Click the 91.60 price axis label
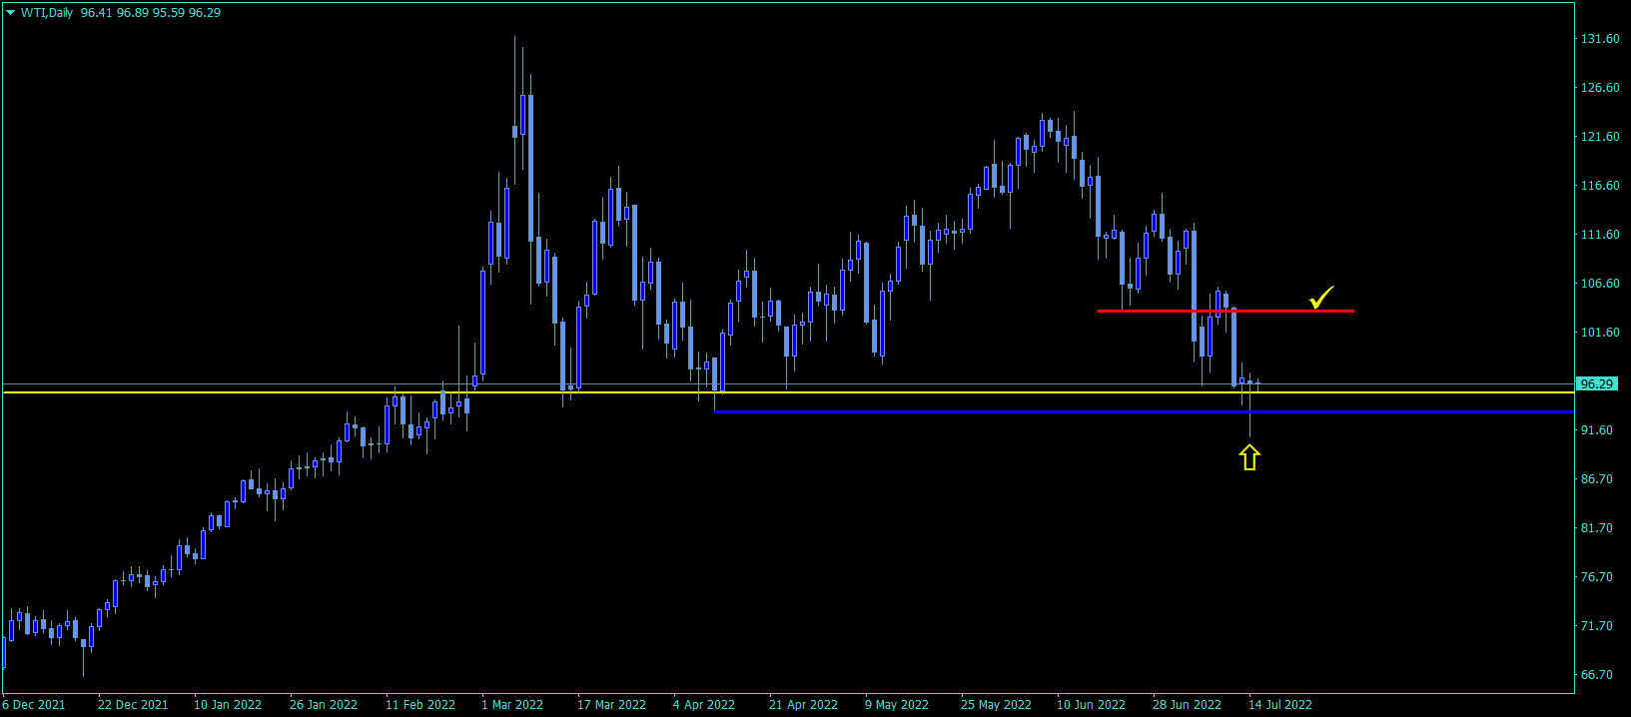Image resolution: width=1631 pixels, height=717 pixels. [x=1597, y=430]
